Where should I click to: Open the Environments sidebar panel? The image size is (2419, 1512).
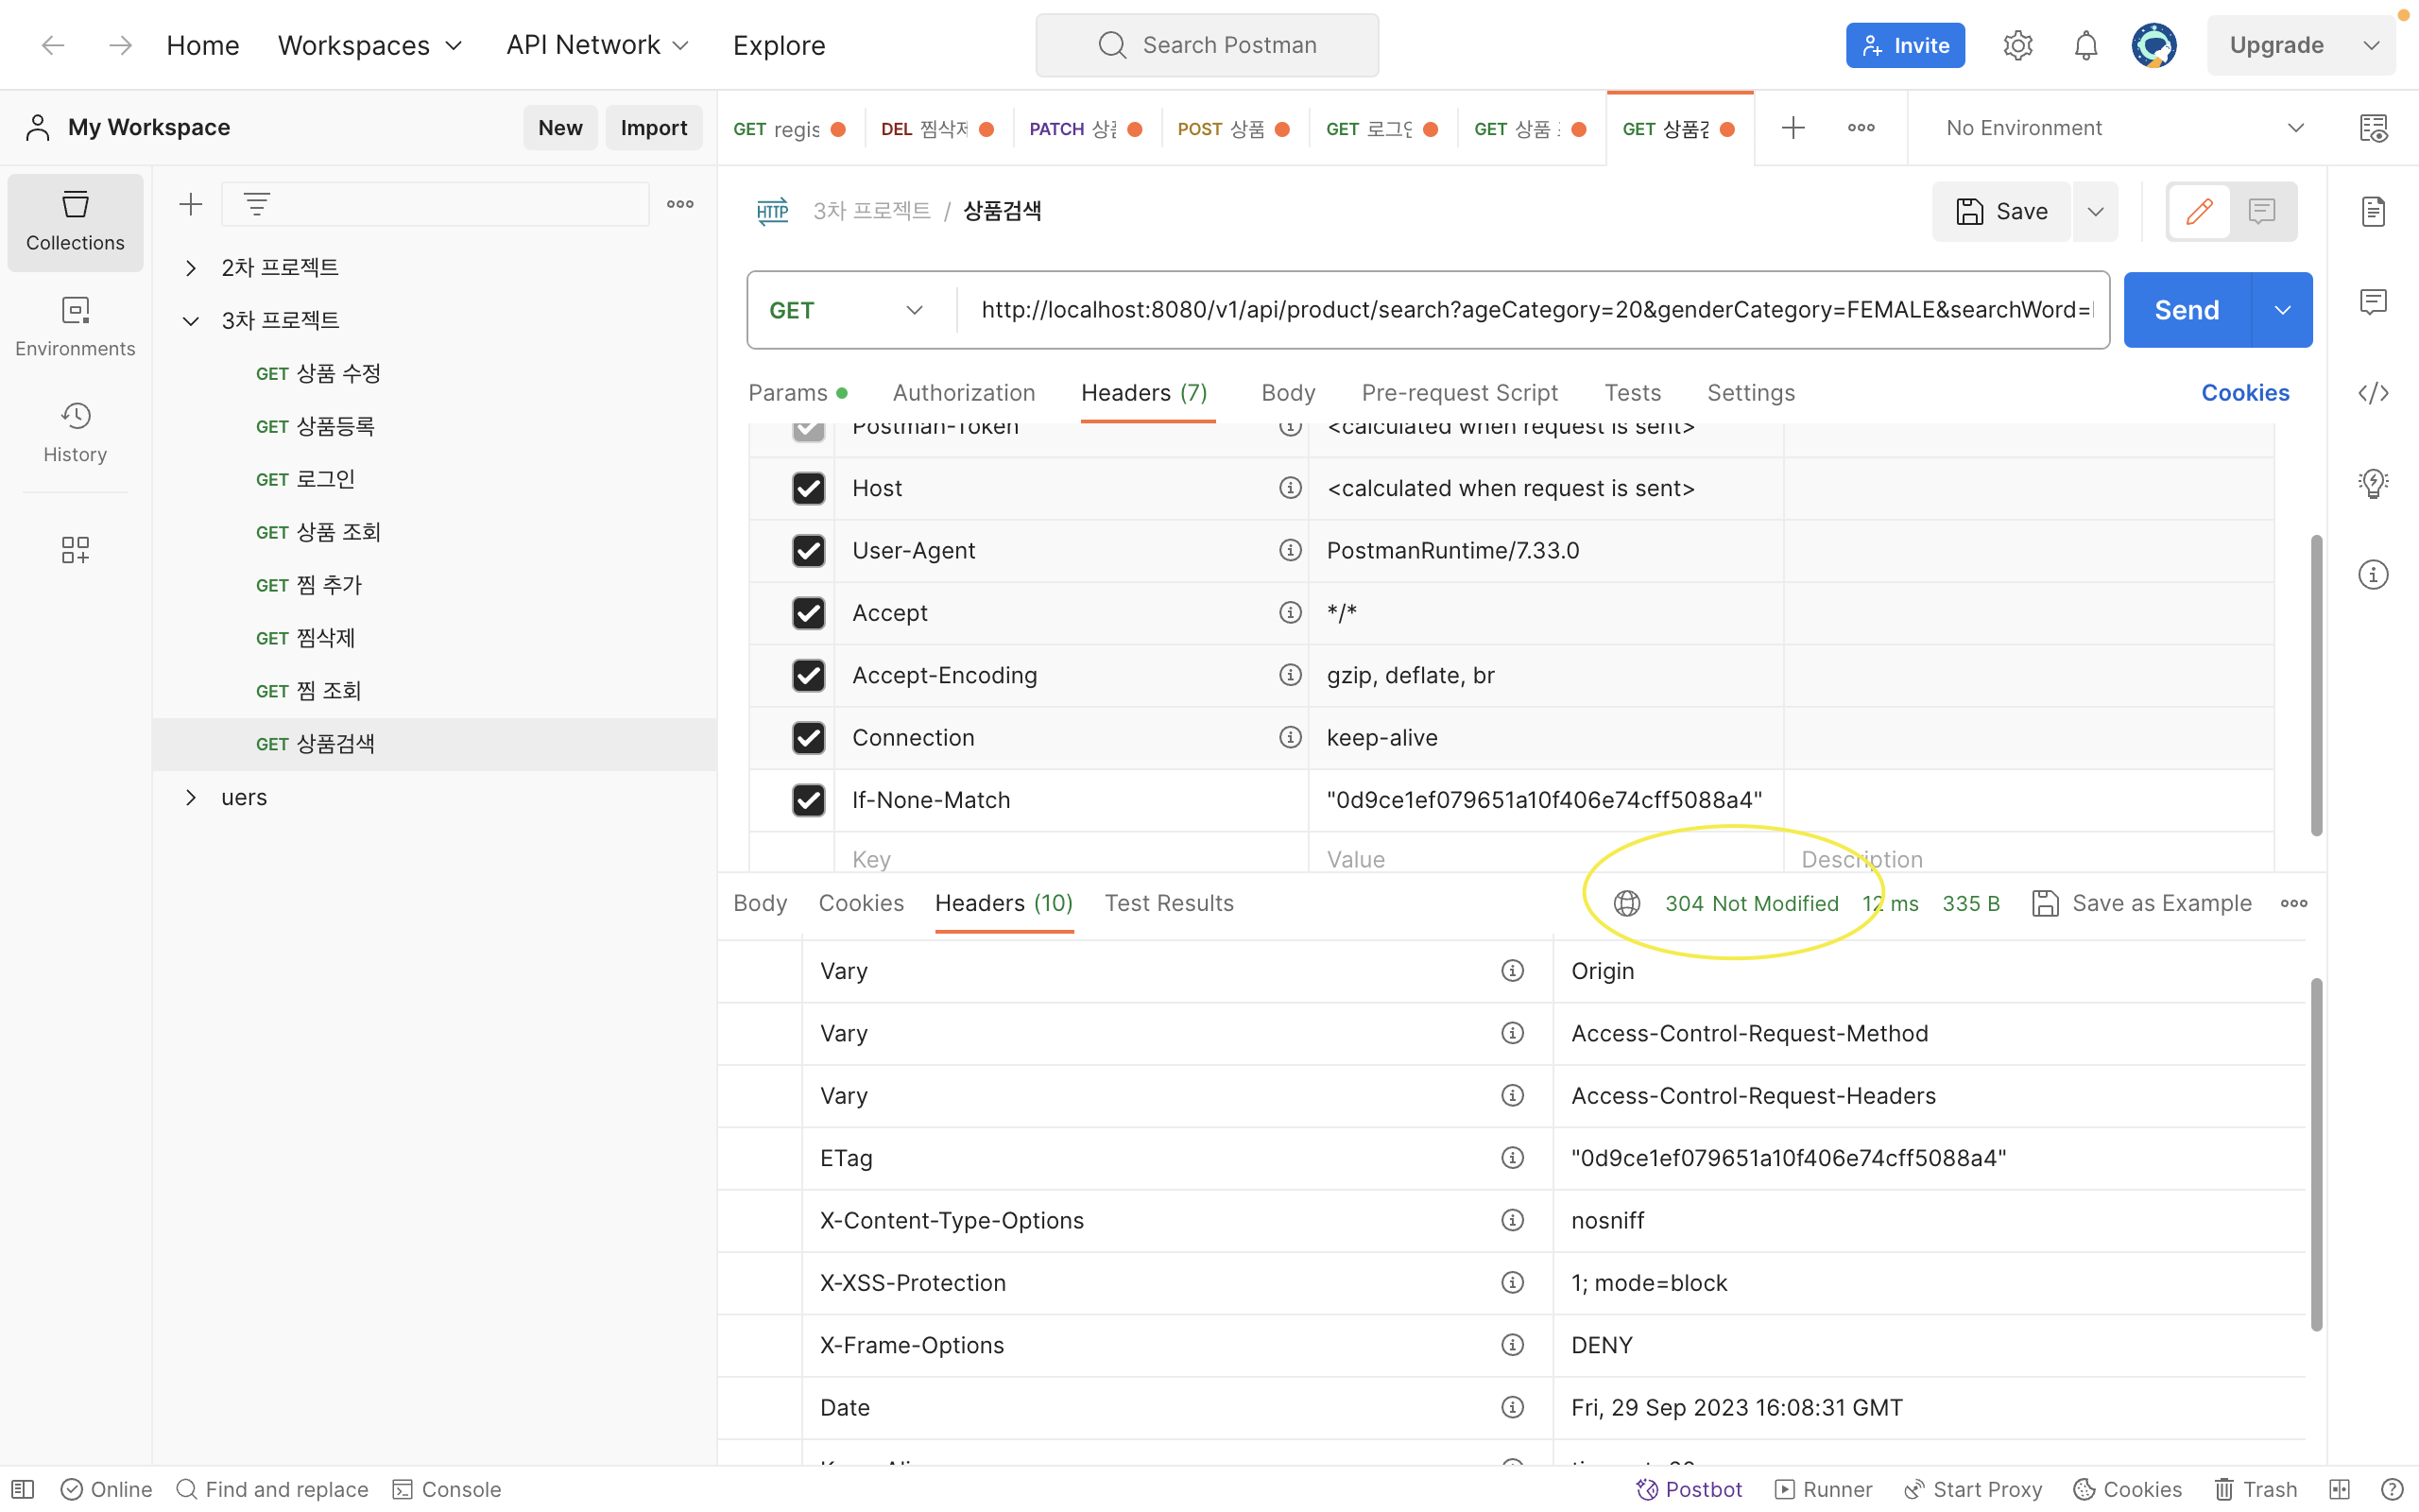(75, 326)
